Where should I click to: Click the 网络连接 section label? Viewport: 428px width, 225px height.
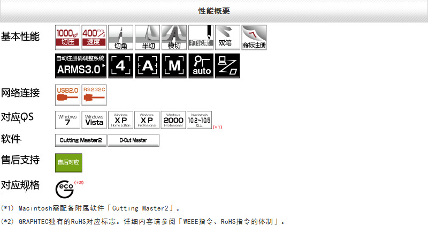point(20,93)
